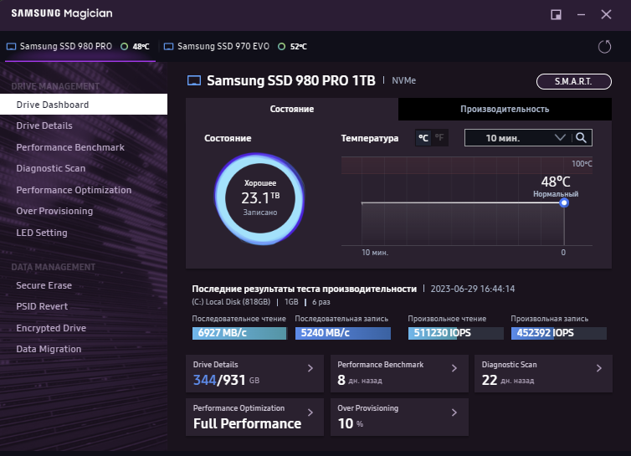Click the drive icon beside Samsung SSD 970 EVO tab
631x456 pixels.
pos(168,47)
